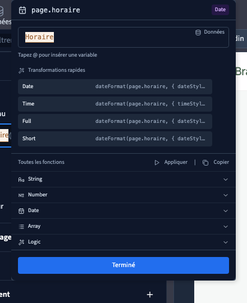Expand the Date functions section
247x303 pixels.
(124, 210)
